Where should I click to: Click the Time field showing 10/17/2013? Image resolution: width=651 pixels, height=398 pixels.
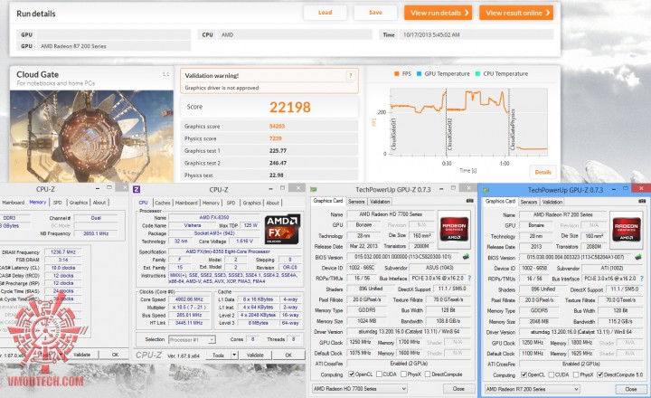476,35
